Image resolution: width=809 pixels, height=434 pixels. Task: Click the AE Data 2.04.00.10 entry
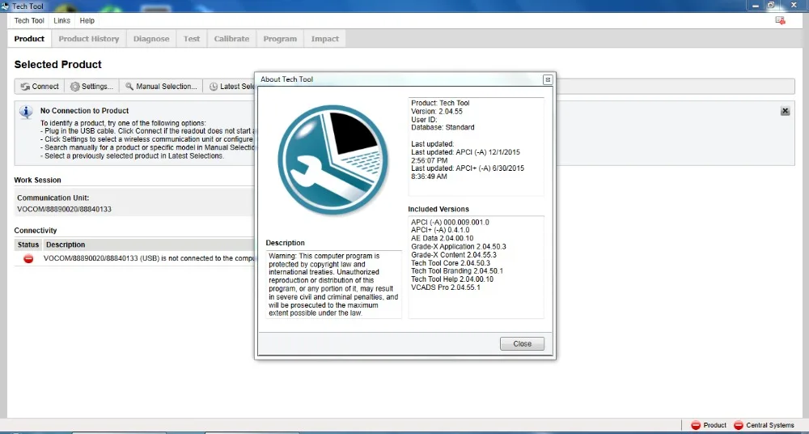(x=443, y=238)
